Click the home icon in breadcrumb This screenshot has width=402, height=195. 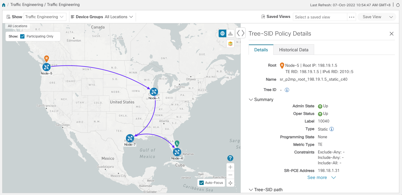(x=4, y=5)
